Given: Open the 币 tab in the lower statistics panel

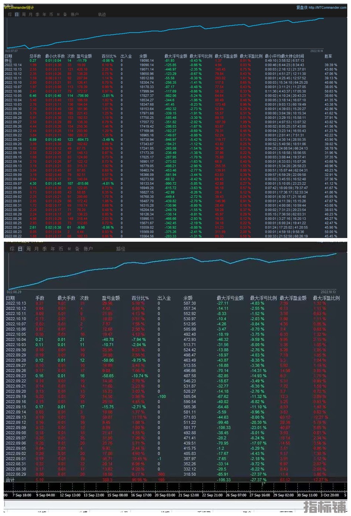Looking at the screenshot, I should [61, 249].
